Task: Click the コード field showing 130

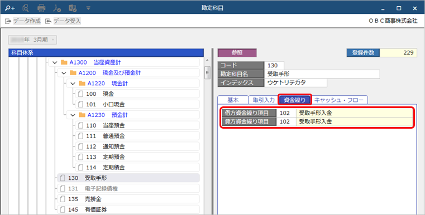Action: [274, 65]
